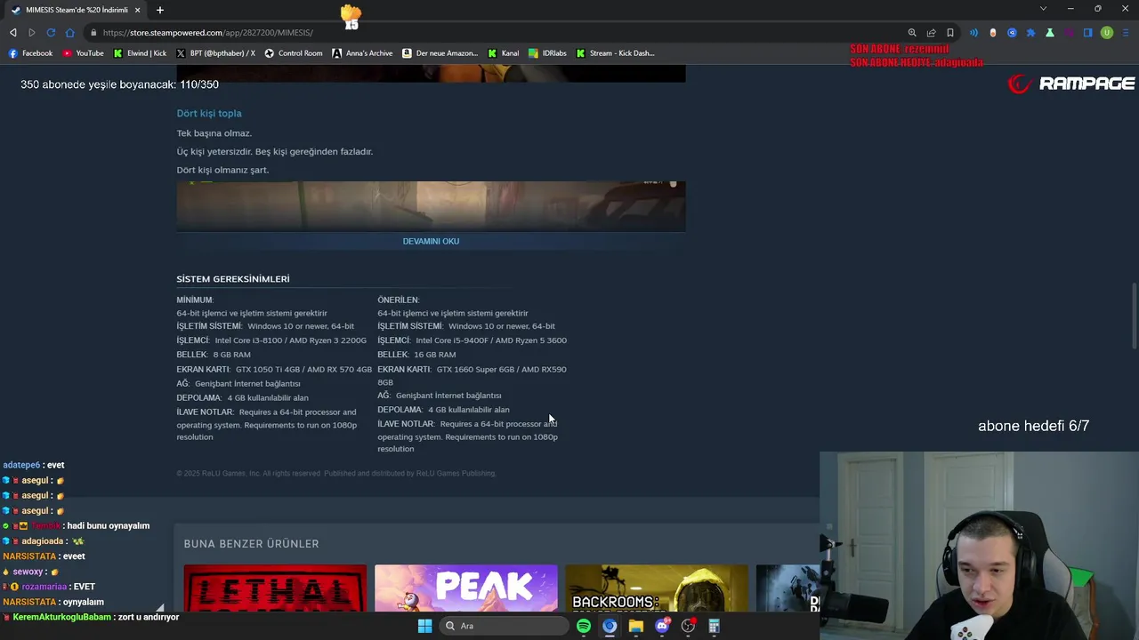This screenshot has width=1139, height=640.
Task: Select the ÖNERİLEN requirements label
Action: [399, 300]
